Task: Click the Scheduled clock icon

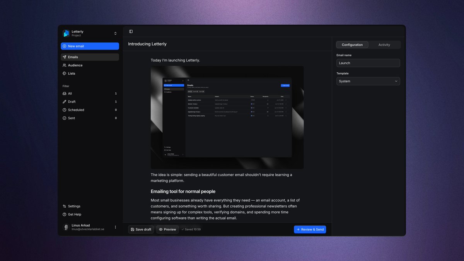Action: pos(65,110)
